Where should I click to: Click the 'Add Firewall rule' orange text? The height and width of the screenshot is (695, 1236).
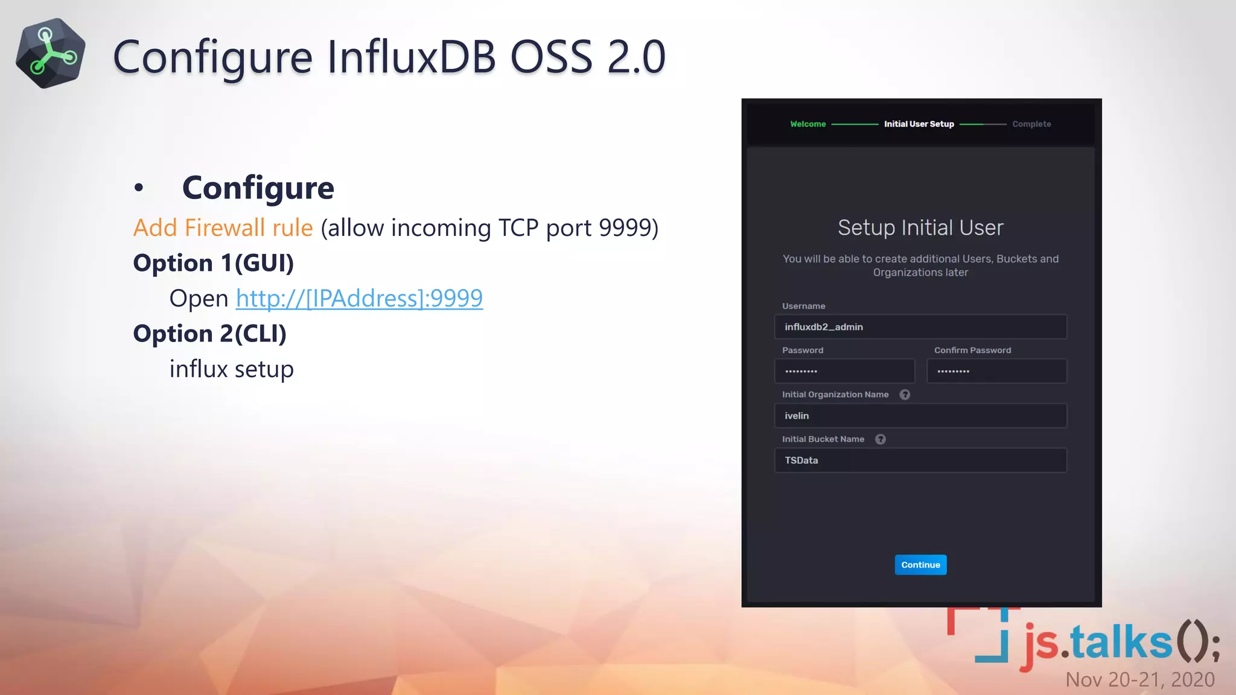tap(223, 228)
